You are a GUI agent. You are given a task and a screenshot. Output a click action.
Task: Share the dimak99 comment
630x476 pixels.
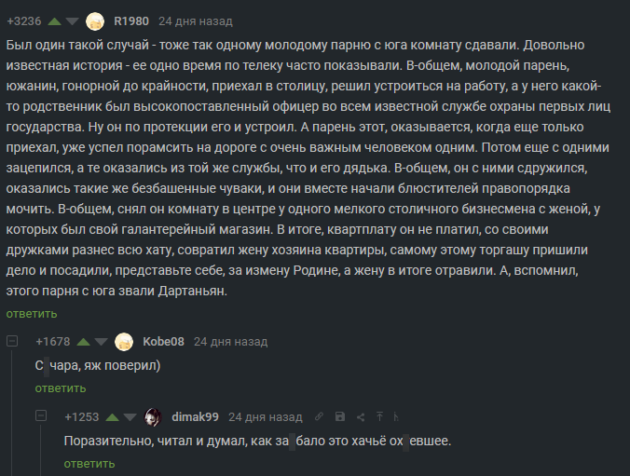point(360,416)
